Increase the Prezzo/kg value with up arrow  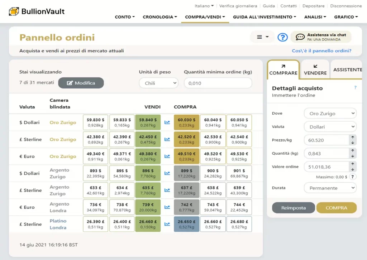pos(353,137)
